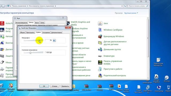Adjust the Микрофон level slider
Screen dimensions: 171x96
39,41
